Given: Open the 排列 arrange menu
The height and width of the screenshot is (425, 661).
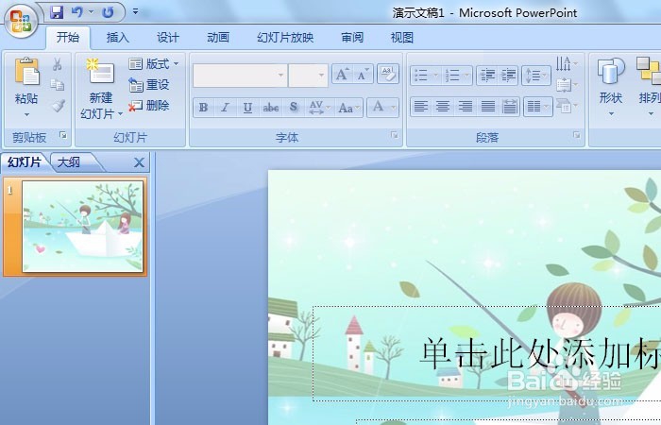Looking at the screenshot, I should 649,87.
